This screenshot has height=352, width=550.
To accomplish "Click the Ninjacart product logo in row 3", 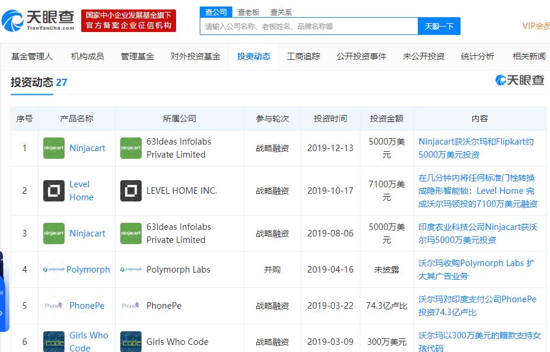I will 54,233.
